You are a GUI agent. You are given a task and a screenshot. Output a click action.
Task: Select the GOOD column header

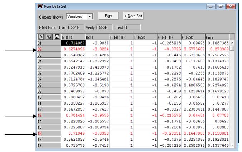tap(73, 37)
